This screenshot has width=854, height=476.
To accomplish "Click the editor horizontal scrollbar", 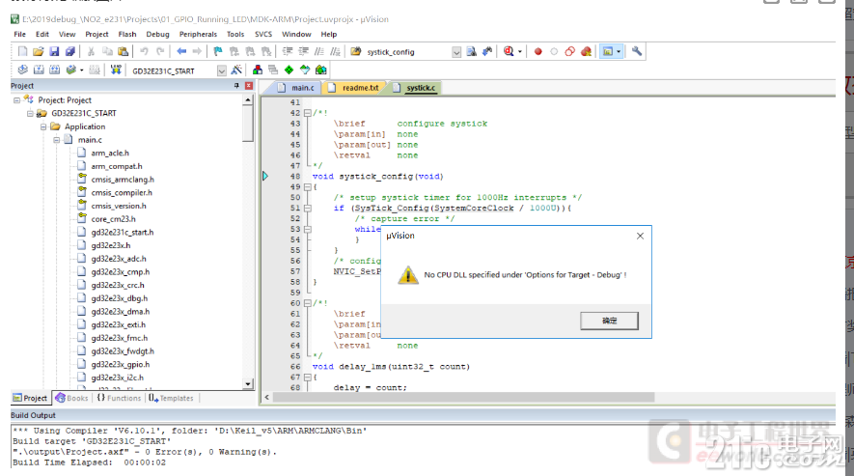I will (463, 397).
